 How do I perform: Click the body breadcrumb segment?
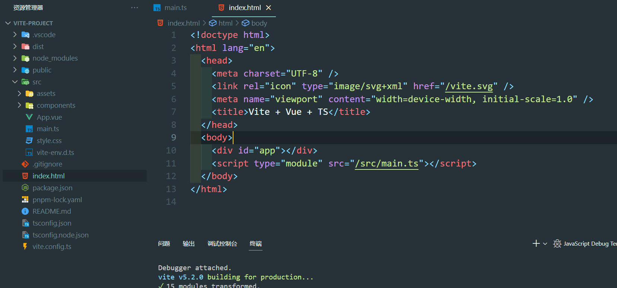(259, 23)
